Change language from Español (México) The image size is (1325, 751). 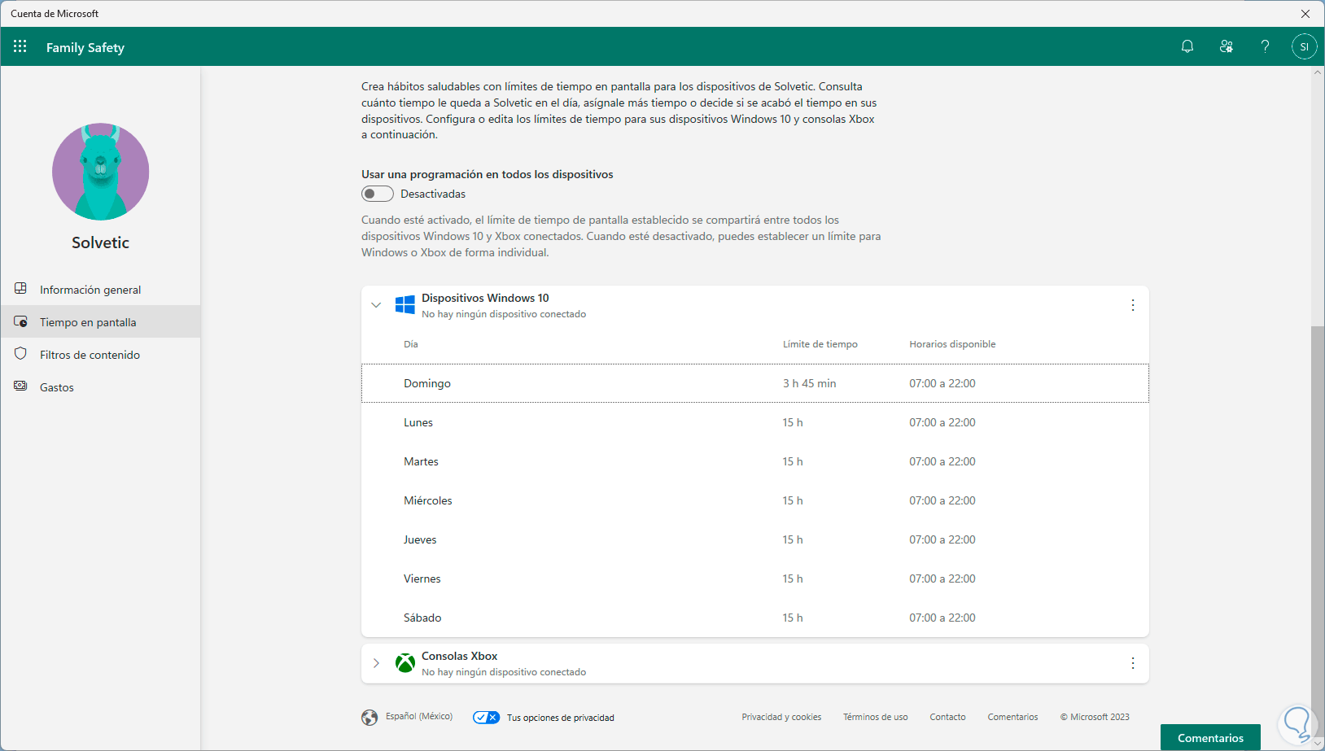(419, 716)
